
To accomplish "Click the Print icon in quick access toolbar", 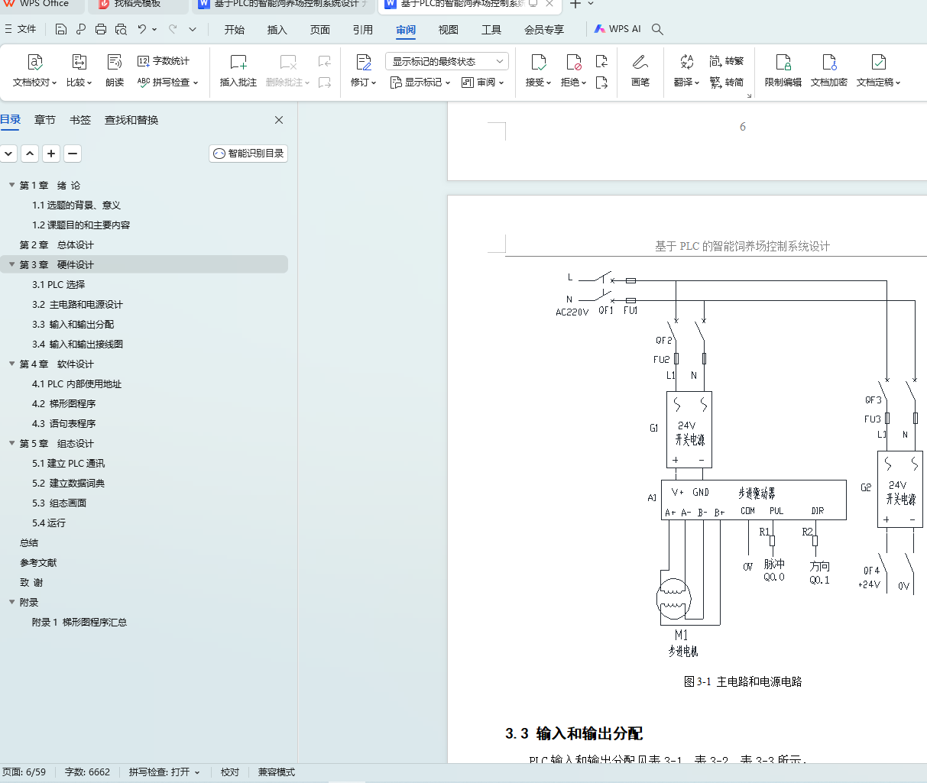I will (x=101, y=29).
